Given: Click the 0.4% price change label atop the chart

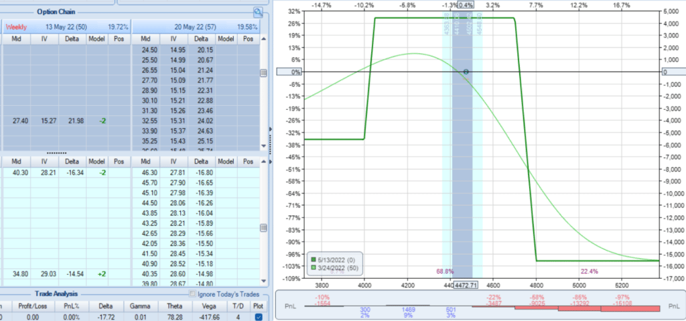Looking at the screenshot, I should point(466,5).
